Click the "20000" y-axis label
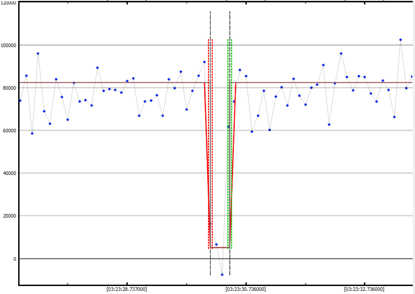Image resolution: width=415 pixels, height=294 pixels. click(x=10, y=216)
